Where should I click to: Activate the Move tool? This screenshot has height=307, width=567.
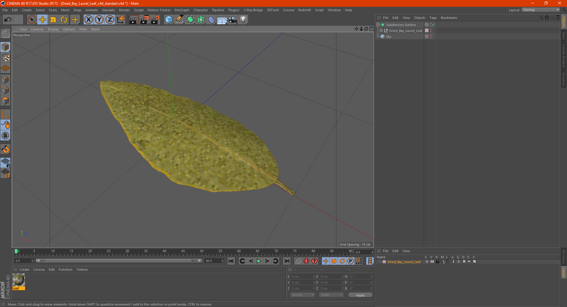(x=43, y=20)
